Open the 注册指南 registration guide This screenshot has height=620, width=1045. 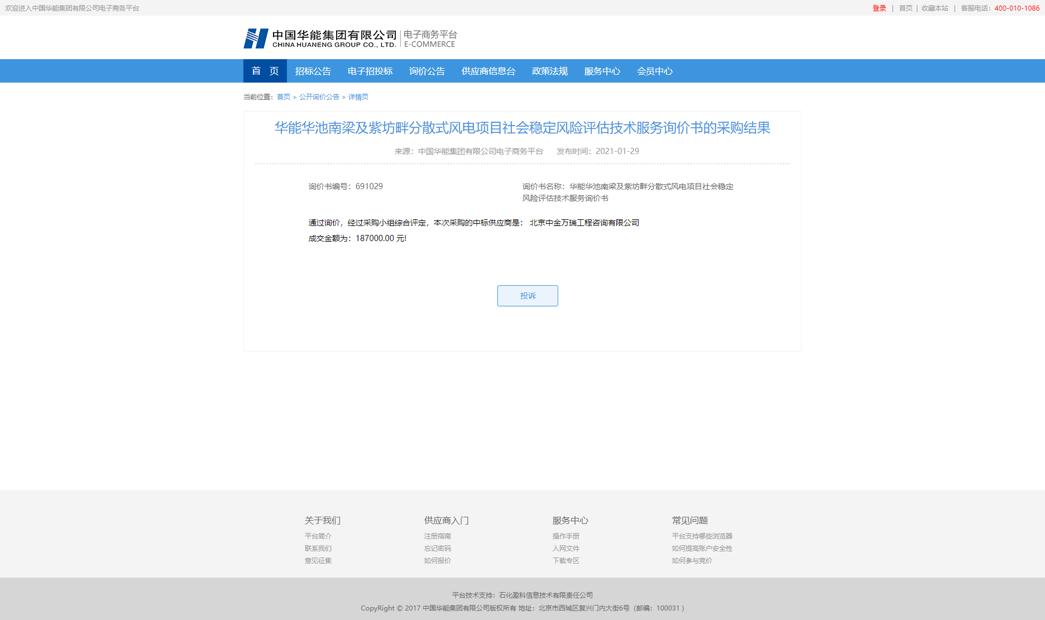click(x=438, y=536)
